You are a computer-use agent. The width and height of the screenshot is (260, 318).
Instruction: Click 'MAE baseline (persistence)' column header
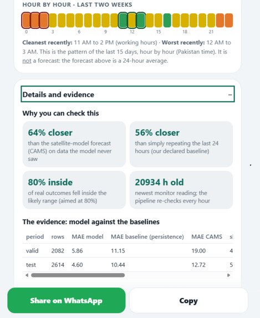(147, 236)
